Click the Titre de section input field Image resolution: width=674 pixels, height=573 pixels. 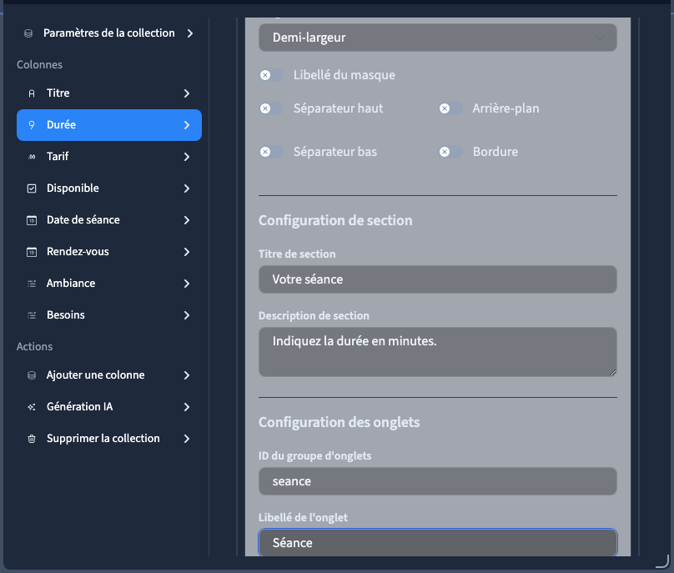(x=438, y=279)
